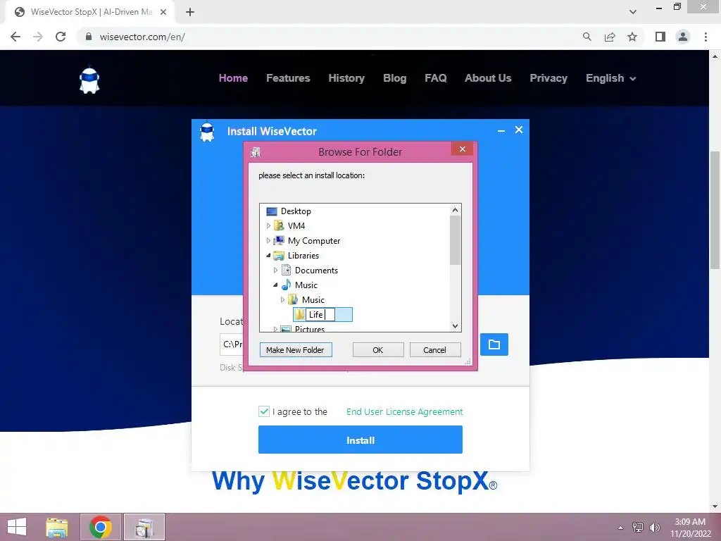Open Chrome three-dot menu
The image size is (721, 541).
pyautogui.click(x=706, y=37)
